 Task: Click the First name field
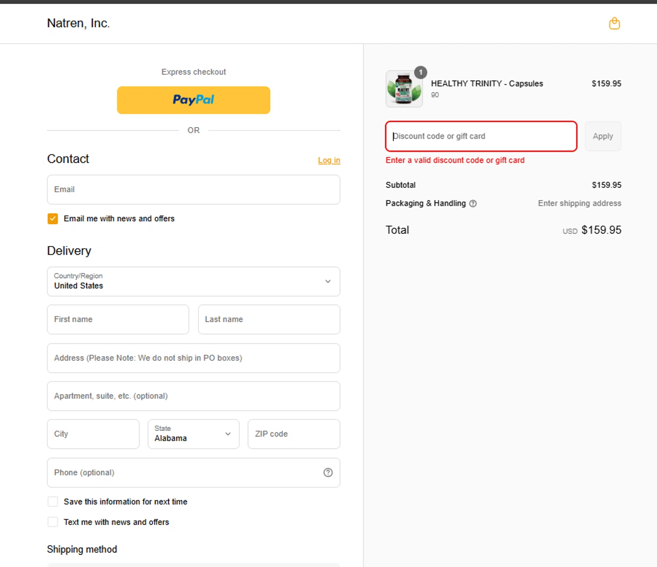118,320
